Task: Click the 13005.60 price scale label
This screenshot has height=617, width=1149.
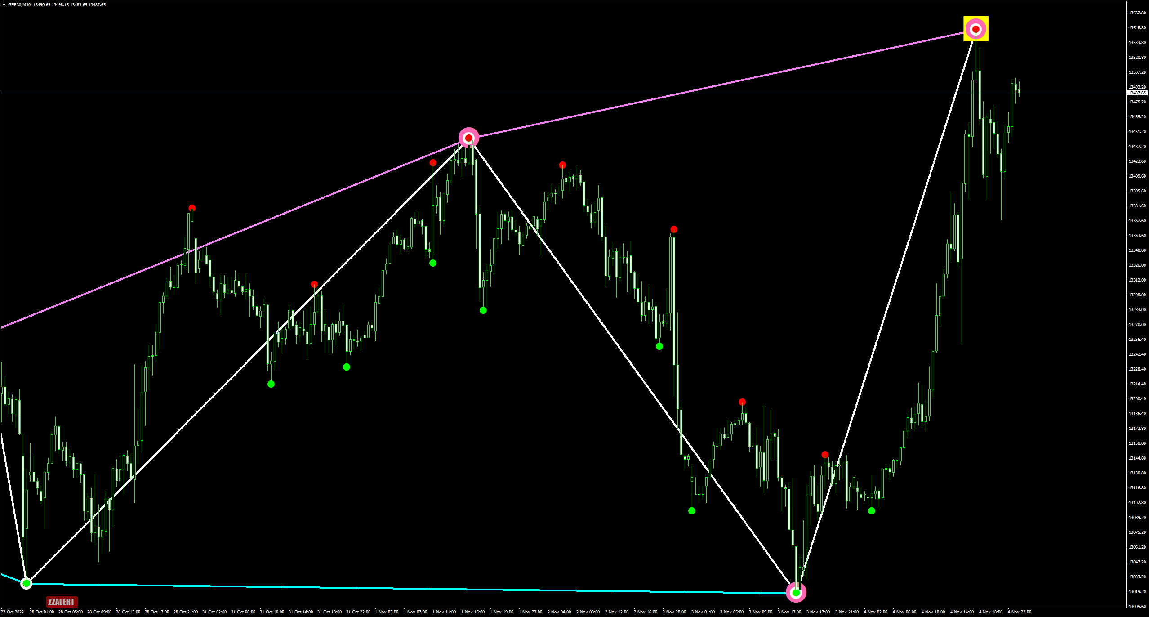Action: 1137,606
